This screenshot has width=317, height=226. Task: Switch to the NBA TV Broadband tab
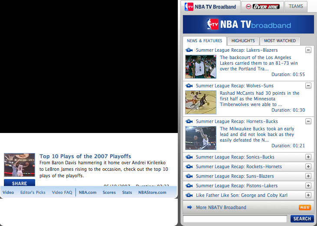point(210,7)
